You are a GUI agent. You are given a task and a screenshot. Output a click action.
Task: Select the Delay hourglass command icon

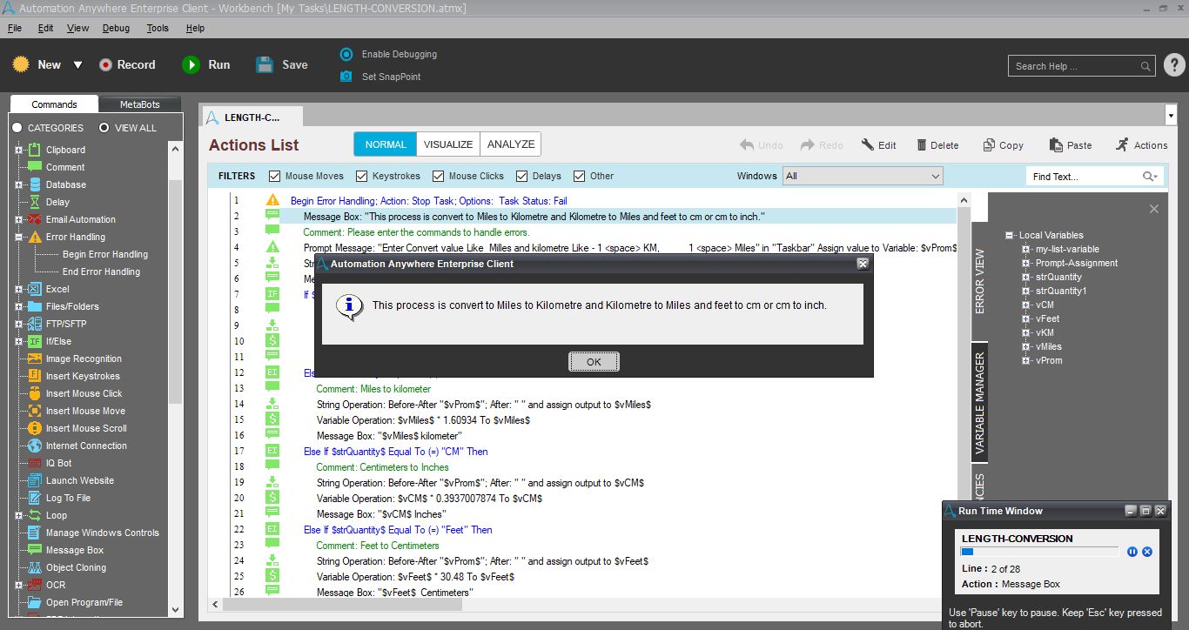[x=35, y=202]
